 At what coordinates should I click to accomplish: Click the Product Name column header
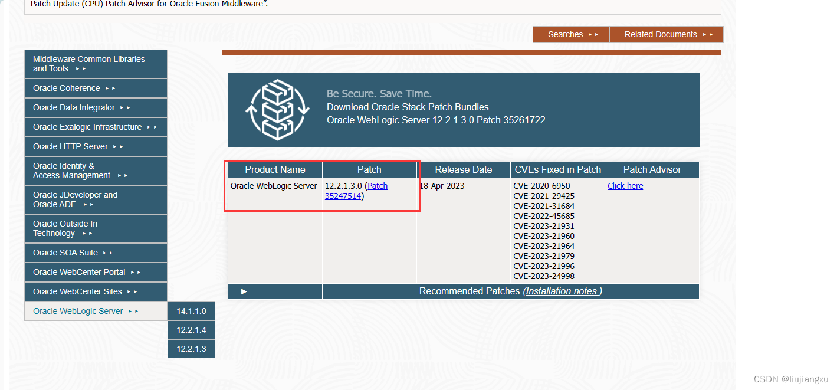click(x=275, y=169)
